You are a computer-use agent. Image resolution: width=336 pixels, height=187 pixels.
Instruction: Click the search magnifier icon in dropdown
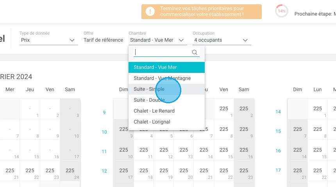pos(194,52)
